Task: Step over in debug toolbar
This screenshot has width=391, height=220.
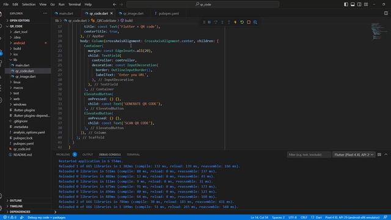Action: [216, 22]
